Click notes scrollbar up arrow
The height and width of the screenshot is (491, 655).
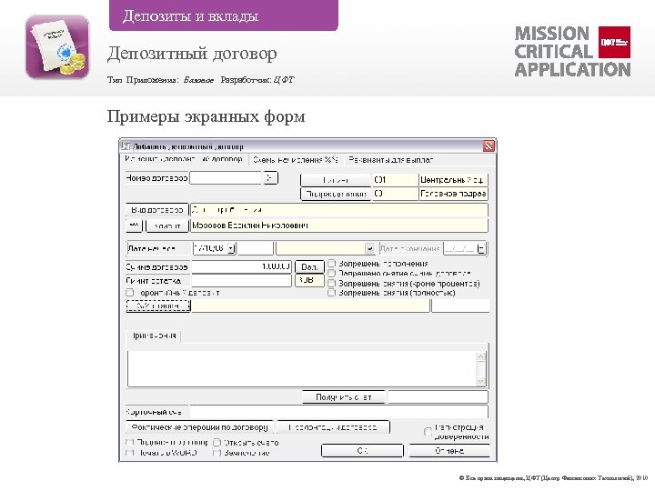(x=481, y=356)
